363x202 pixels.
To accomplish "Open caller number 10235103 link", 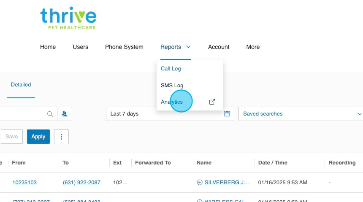I will pyautogui.click(x=24, y=183).
